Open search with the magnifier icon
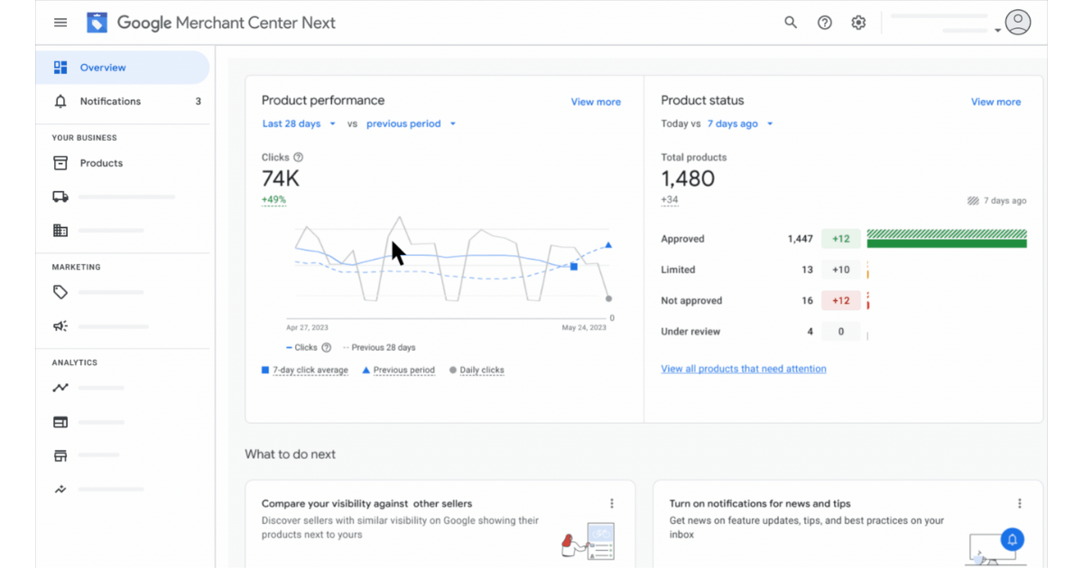1083x568 pixels. (791, 23)
